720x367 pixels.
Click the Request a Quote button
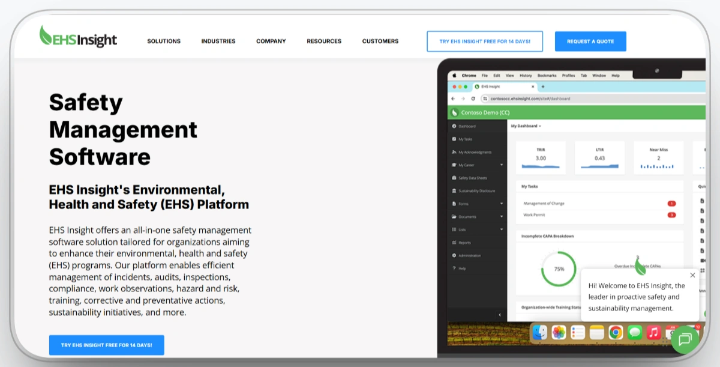pyautogui.click(x=590, y=41)
